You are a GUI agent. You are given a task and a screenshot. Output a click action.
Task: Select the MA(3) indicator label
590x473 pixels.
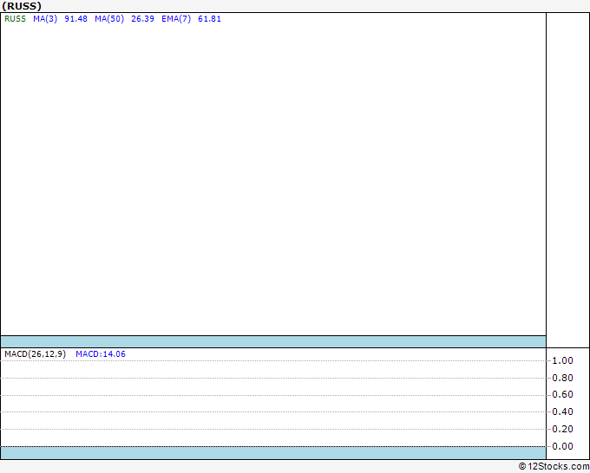point(45,19)
